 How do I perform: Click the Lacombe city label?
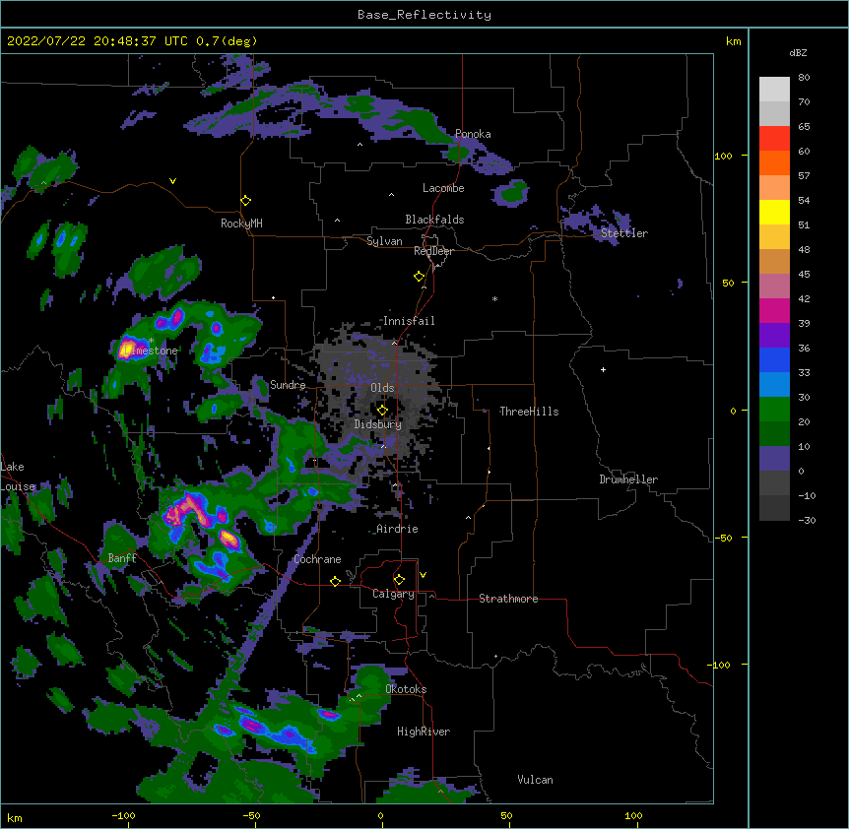click(x=443, y=188)
